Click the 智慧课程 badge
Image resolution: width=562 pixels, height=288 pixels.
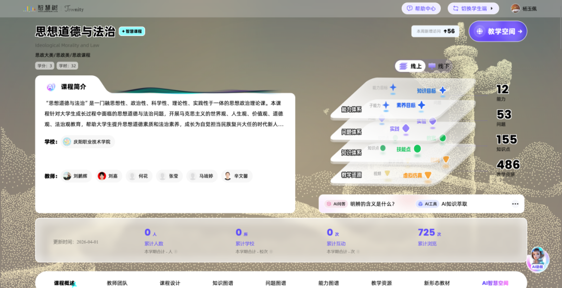pyautogui.click(x=132, y=32)
